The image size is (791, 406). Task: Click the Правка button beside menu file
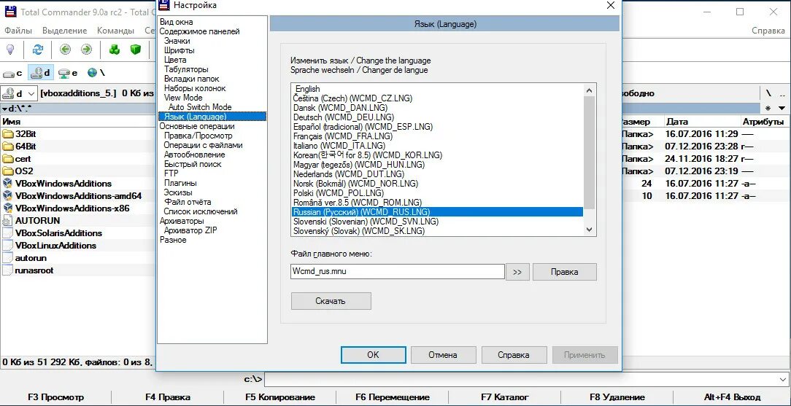tap(565, 272)
